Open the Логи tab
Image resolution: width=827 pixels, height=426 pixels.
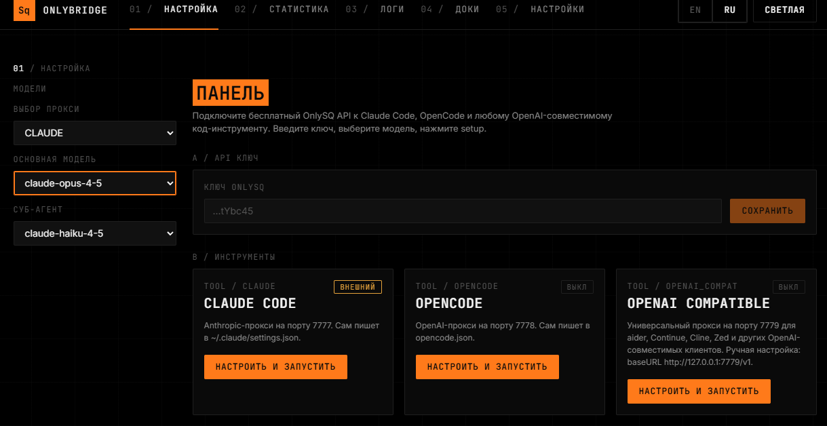pos(374,9)
